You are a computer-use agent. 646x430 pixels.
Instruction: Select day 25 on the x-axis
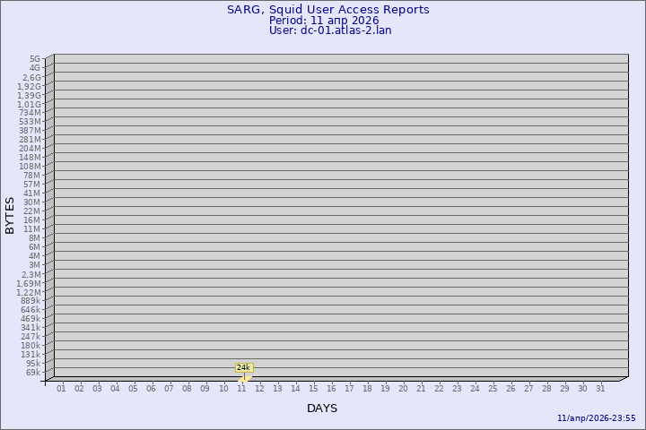point(493,388)
